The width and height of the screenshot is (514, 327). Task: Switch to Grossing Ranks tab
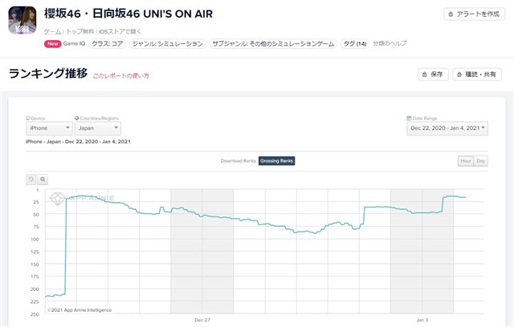[276, 161]
